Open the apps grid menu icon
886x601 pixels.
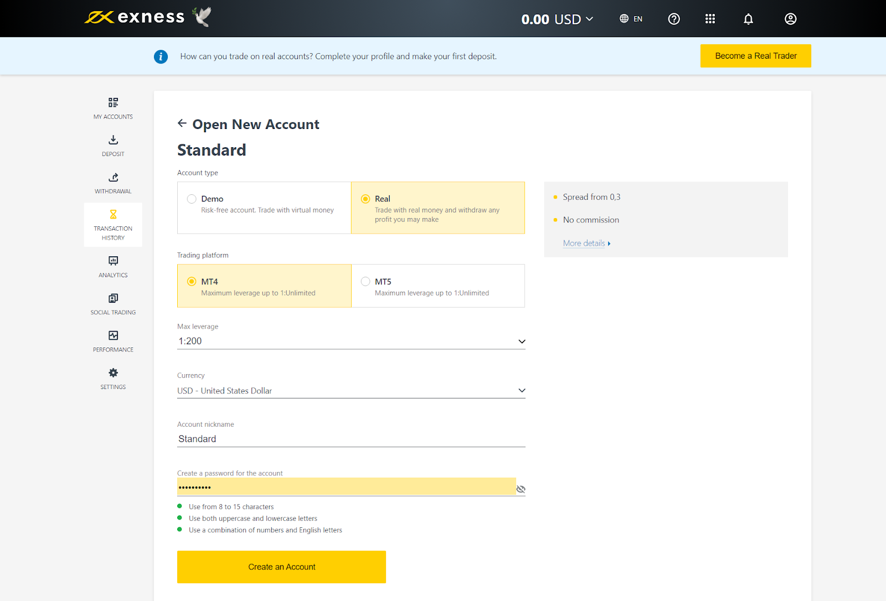(710, 19)
